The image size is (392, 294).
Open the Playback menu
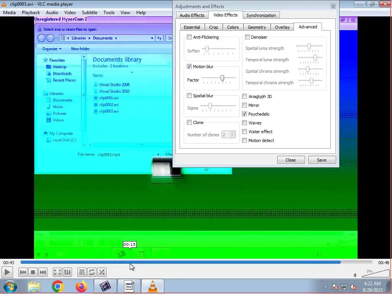point(31,13)
